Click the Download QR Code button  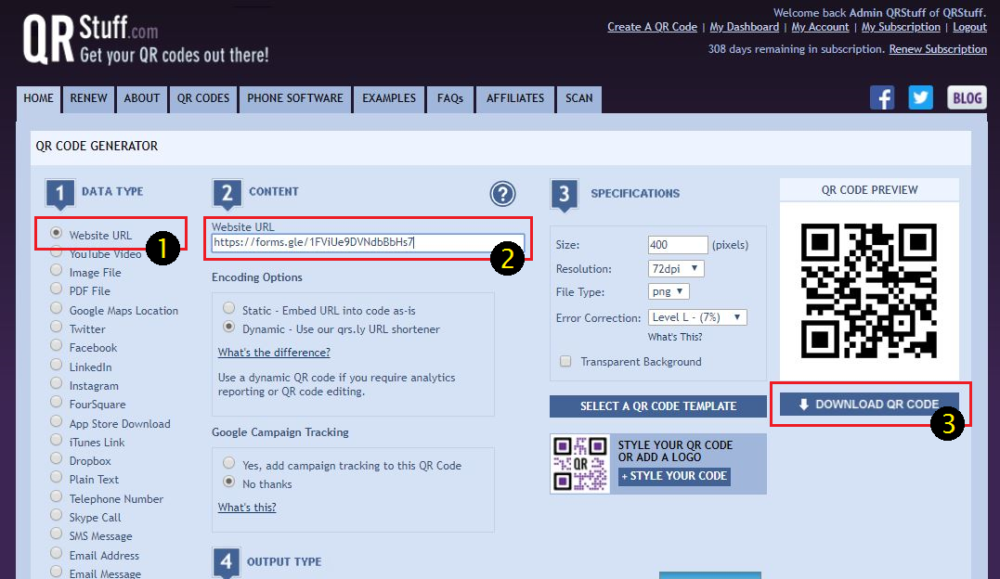[x=869, y=405]
